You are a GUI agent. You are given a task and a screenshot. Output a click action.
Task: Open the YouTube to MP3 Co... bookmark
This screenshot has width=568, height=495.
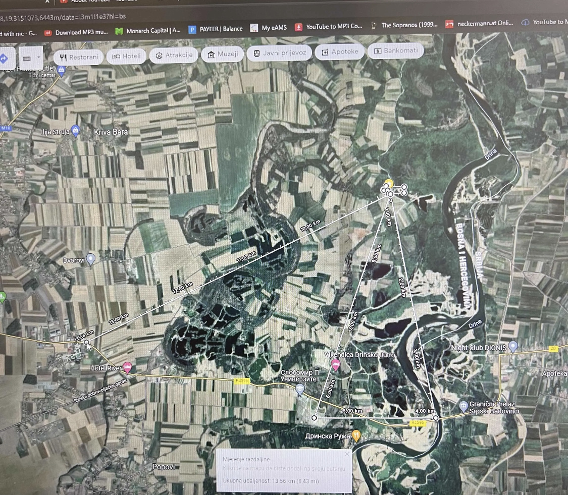point(329,26)
